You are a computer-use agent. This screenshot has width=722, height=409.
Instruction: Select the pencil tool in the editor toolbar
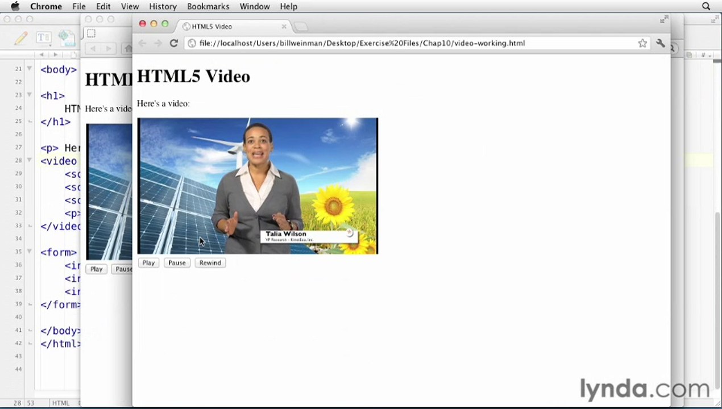point(21,38)
